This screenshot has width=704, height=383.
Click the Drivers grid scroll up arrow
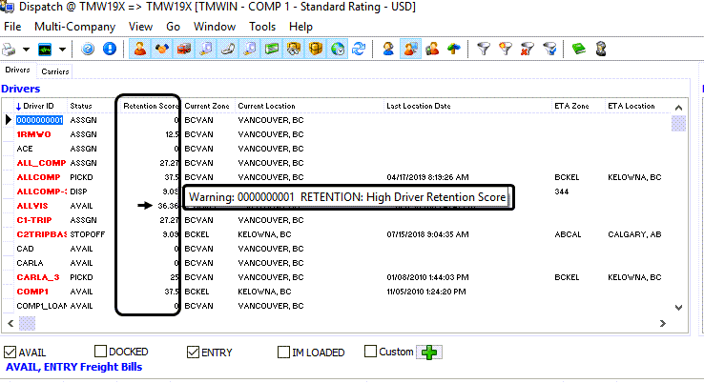coord(679,108)
